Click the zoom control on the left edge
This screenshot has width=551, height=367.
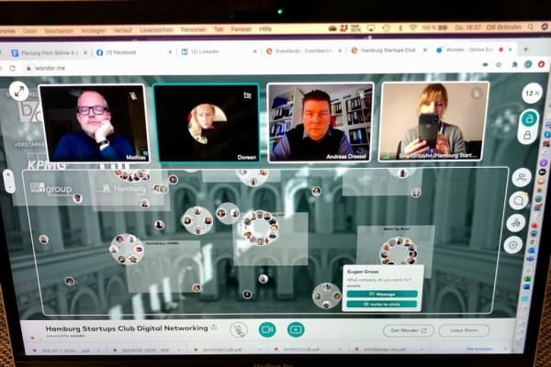[x=9, y=182]
